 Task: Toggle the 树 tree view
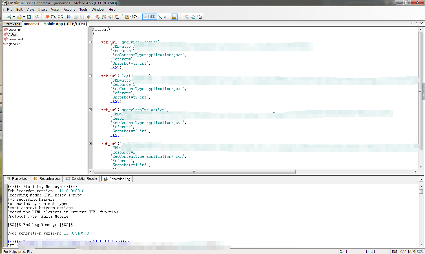(163, 17)
